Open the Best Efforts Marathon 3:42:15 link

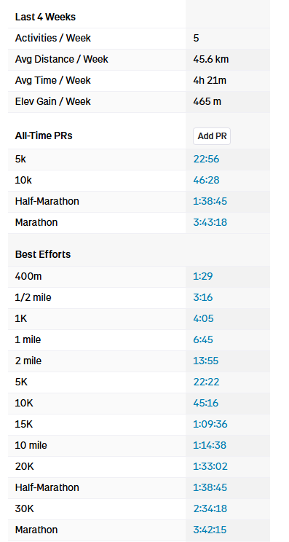210,530
